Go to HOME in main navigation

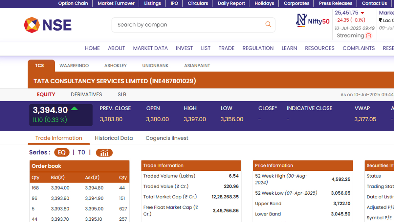pos(92,48)
